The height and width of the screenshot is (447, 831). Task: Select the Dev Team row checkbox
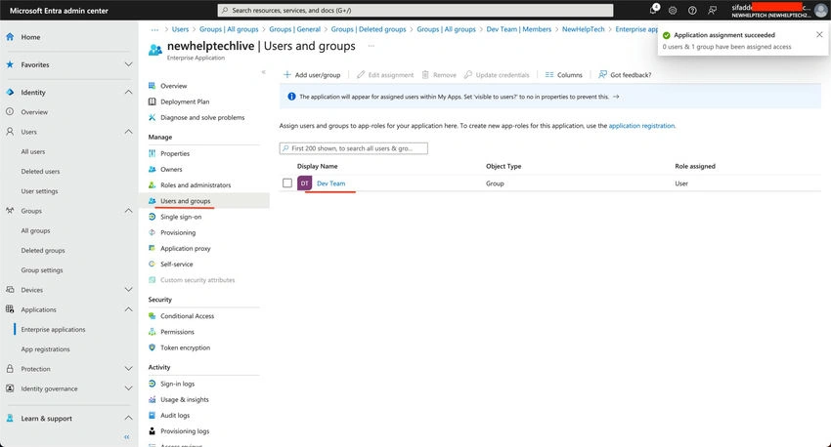(x=287, y=183)
